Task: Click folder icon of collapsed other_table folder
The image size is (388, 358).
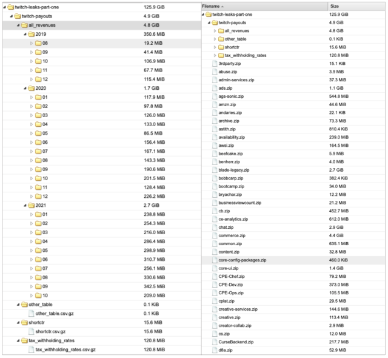Action: [x=221, y=39]
